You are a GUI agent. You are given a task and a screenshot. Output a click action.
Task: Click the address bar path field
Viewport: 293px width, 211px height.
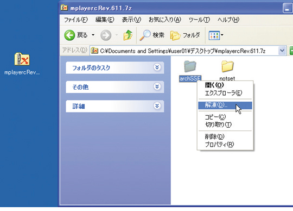tap(188, 51)
